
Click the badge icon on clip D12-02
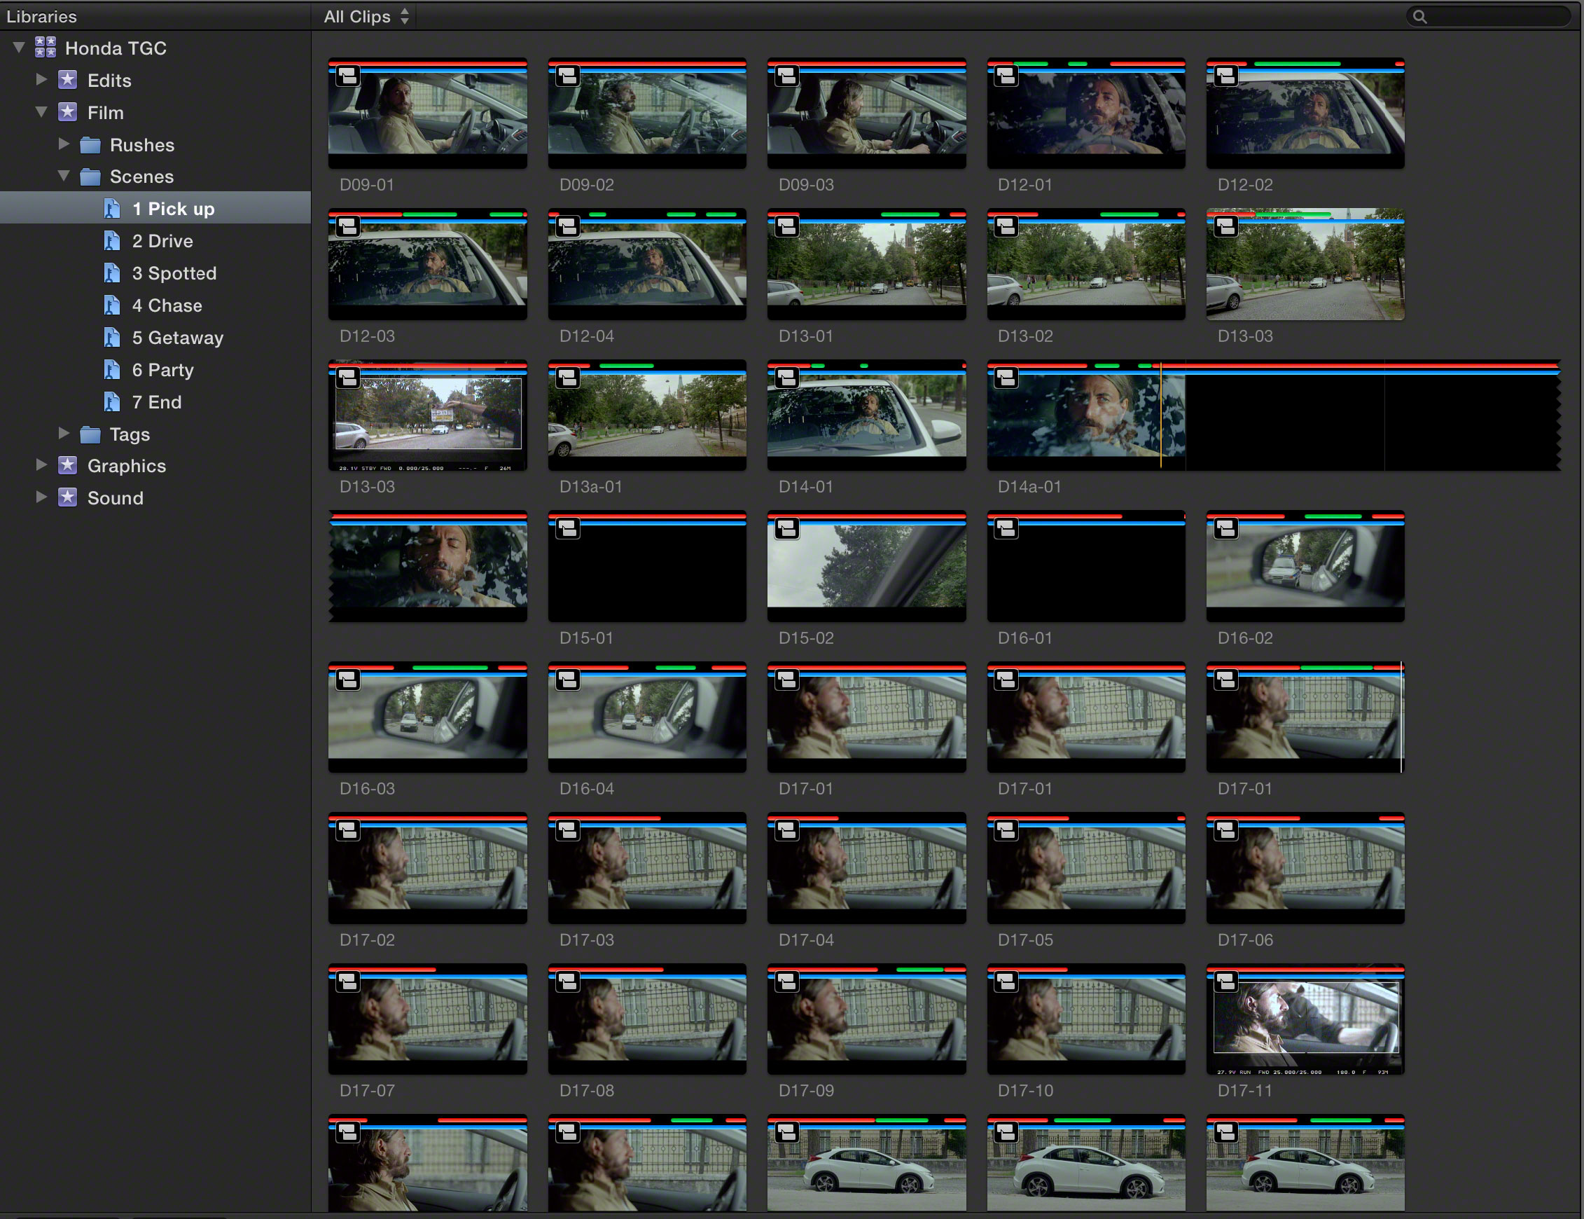[x=1226, y=76]
